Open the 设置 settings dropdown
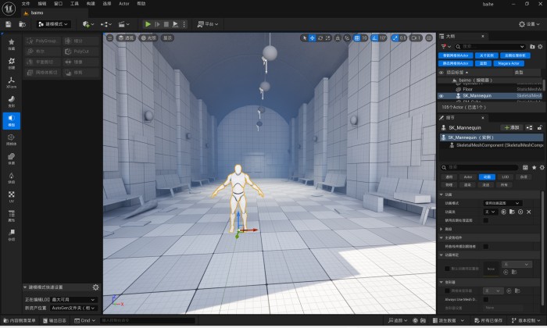Image resolution: width=547 pixels, height=328 pixels. [529, 24]
